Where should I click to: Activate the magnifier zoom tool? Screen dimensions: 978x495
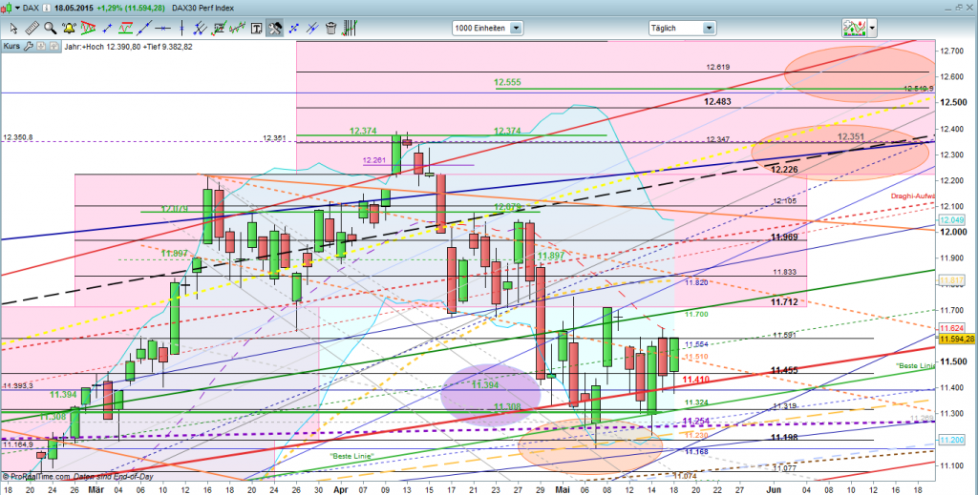pyautogui.click(x=51, y=28)
